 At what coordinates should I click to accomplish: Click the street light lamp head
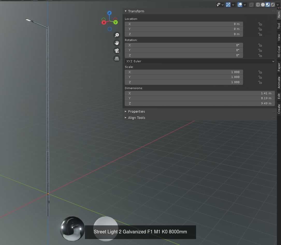pos(29,20)
